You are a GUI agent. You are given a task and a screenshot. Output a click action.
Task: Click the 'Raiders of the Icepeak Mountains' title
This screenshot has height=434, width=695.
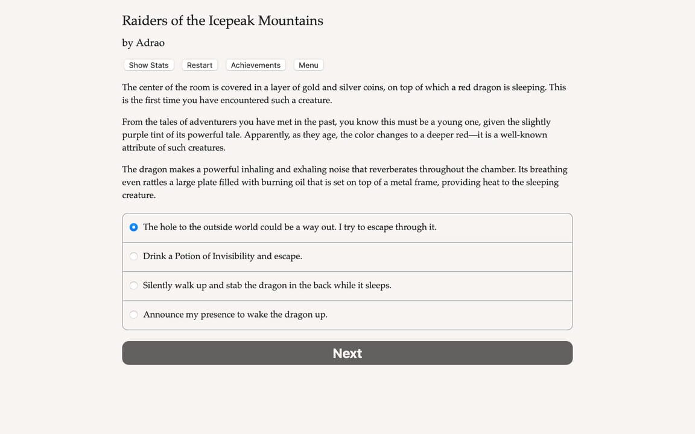pos(222,20)
